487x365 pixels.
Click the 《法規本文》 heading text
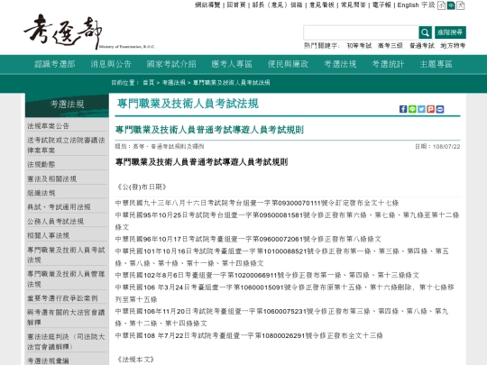(x=134, y=360)
